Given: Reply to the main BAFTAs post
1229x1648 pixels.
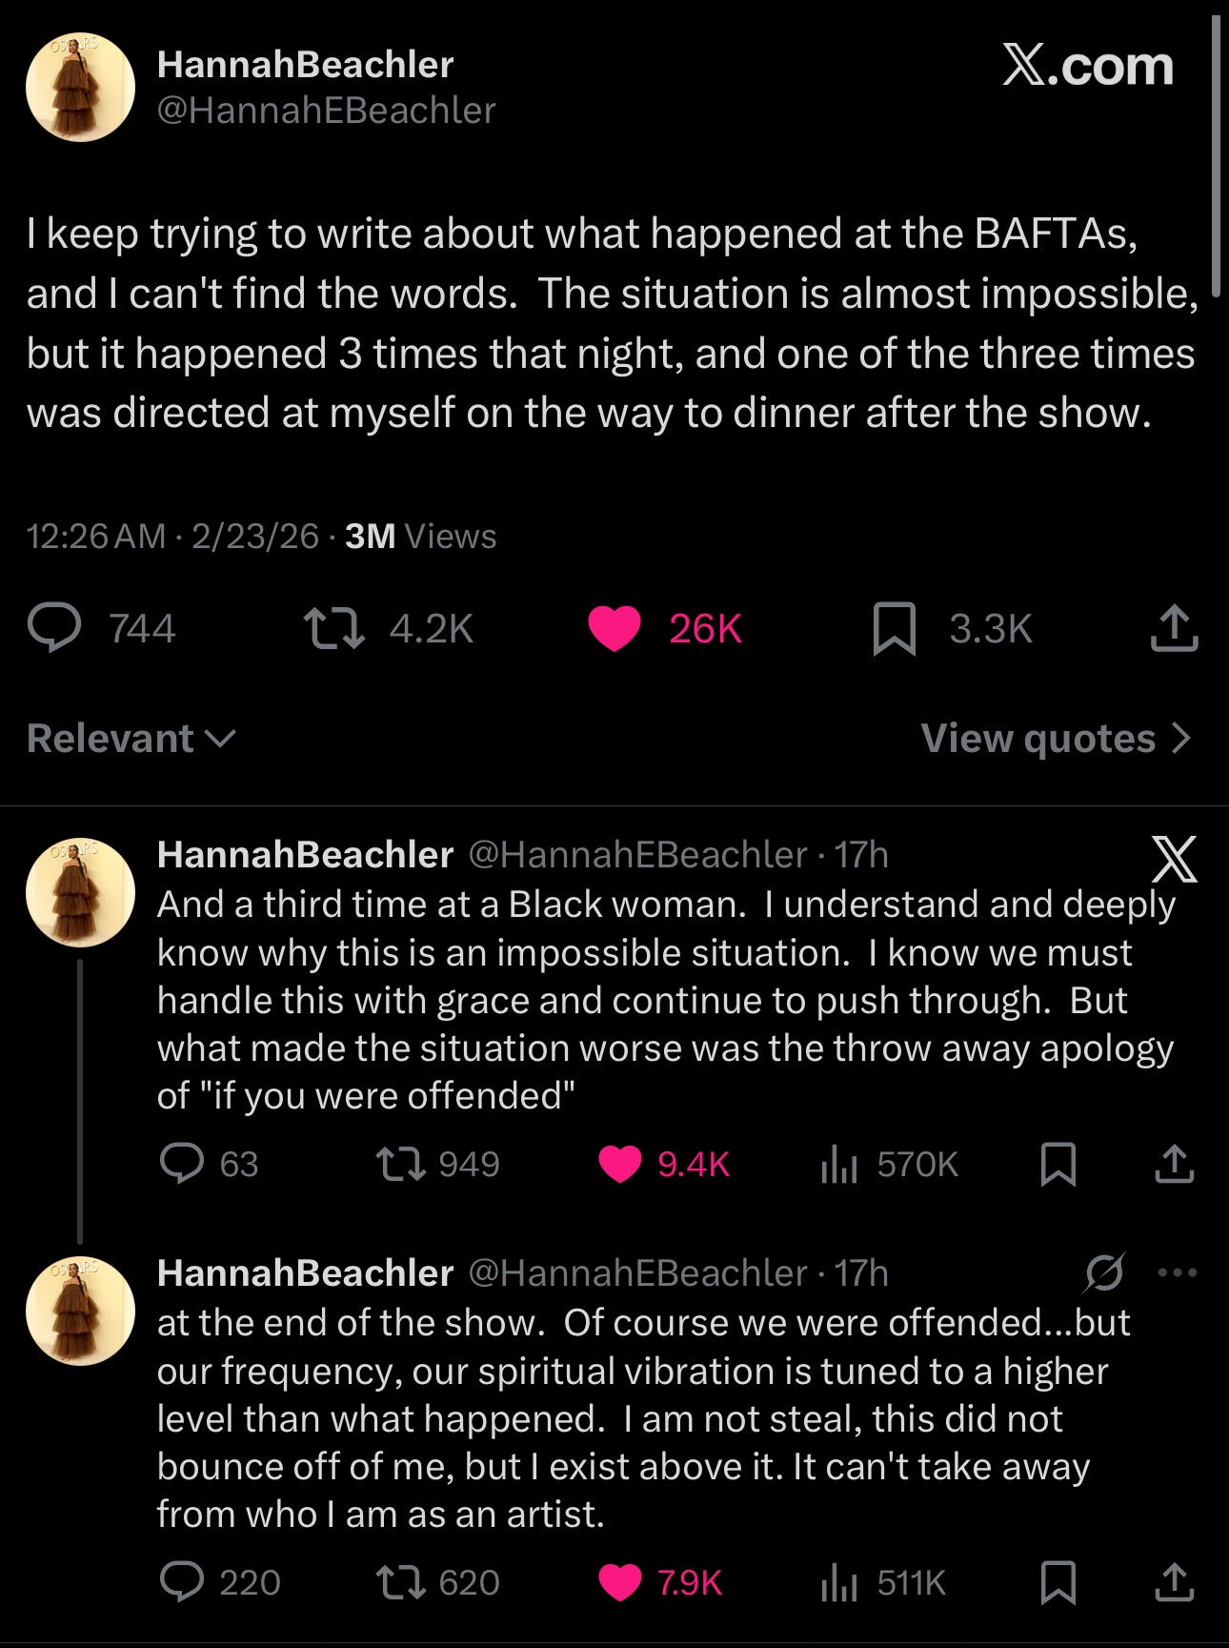Looking at the screenshot, I should (55, 628).
